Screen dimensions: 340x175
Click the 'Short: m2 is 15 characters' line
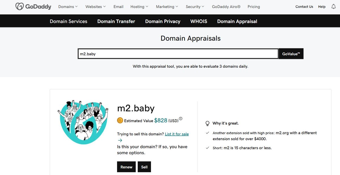coord(242,148)
